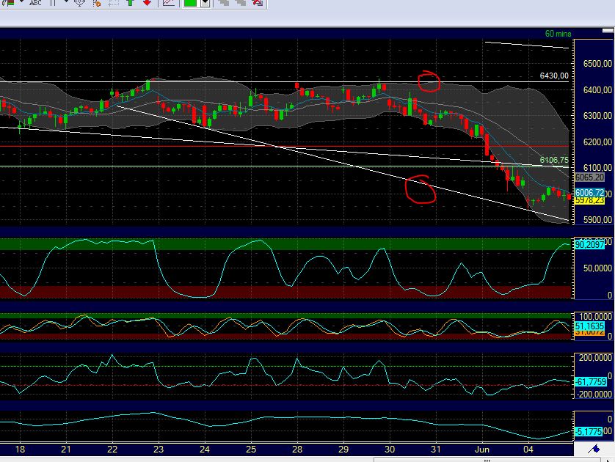Image resolution: width=615 pixels, height=462 pixels.
Task: Click the scrollbar right arrow
Action: [608, 460]
